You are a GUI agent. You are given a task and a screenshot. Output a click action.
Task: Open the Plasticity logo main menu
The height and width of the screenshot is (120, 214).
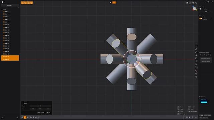coord(2,2)
